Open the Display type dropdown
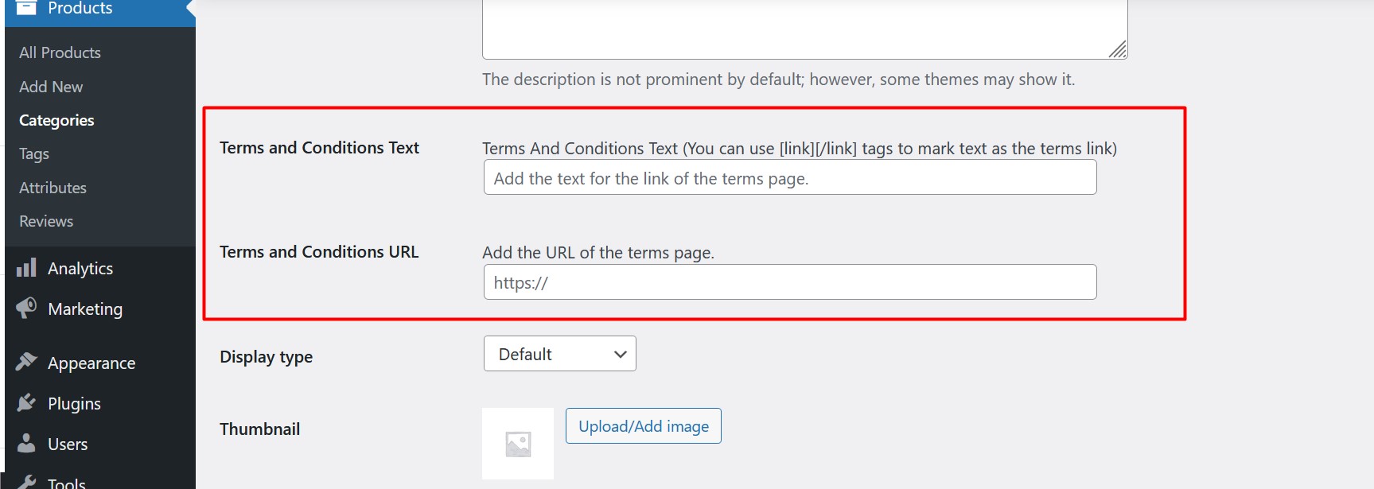This screenshot has height=489, width=1374. 559,353
